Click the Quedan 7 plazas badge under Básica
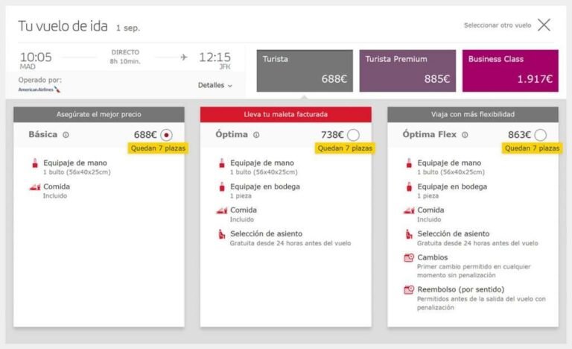Viewport: 572px width, 349px height. pyautogui.click(x=158, y=148)
